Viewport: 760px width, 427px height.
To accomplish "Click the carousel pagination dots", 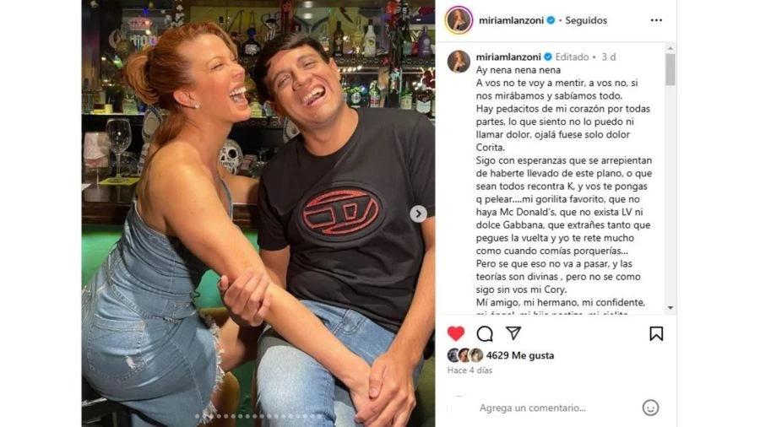I will tap(258, 416).
